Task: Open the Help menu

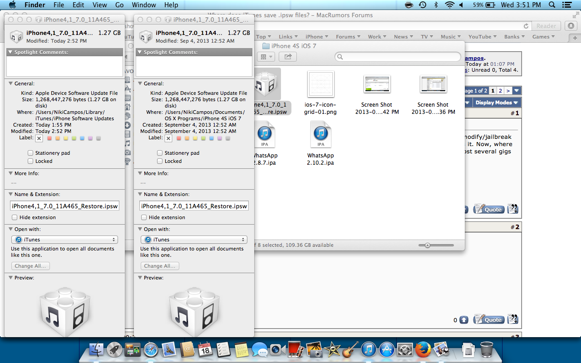Action: (171, 5)
